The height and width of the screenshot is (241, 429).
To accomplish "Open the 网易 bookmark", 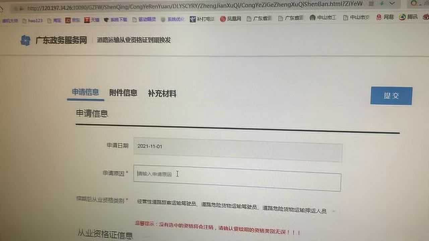I will pyautogui.click(x=385, y=17).
